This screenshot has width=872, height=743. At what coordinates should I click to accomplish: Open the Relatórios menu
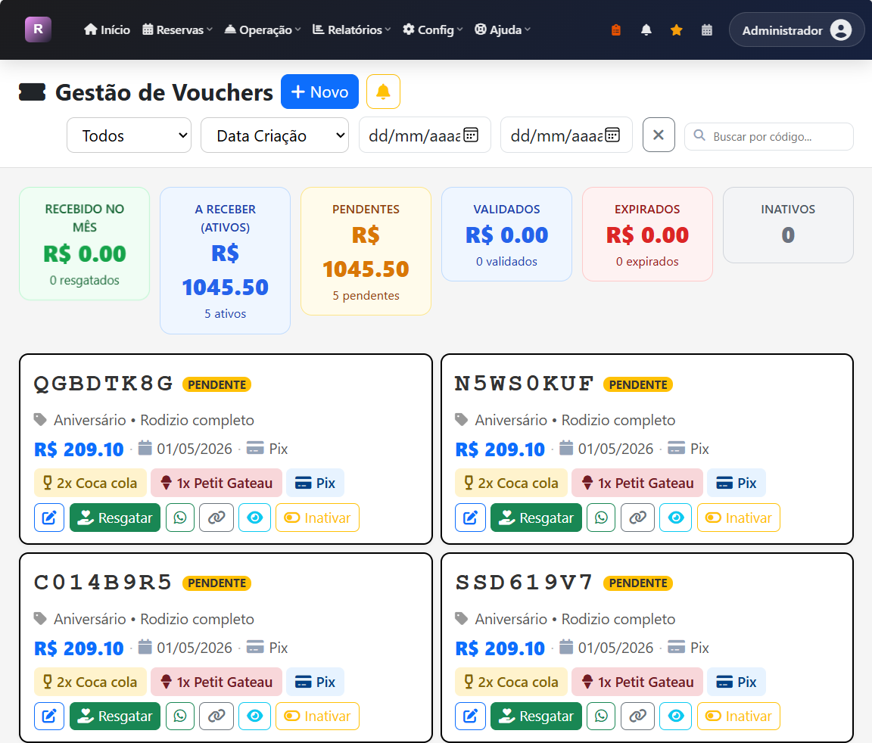(351, 30)
